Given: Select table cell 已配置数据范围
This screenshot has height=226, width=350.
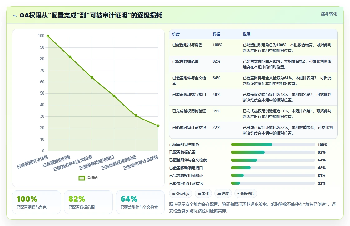Looking at the screenshot, I should pyautogui.click(x=186, y=61).
